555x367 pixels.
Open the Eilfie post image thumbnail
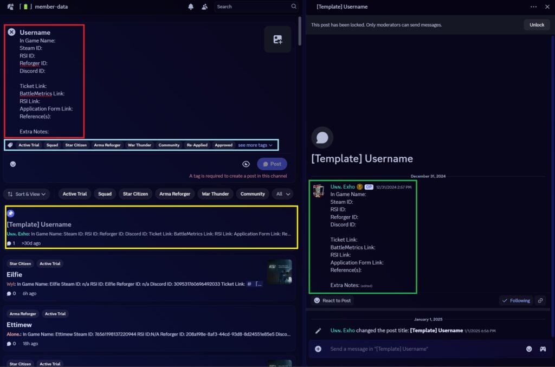[280, 272]
